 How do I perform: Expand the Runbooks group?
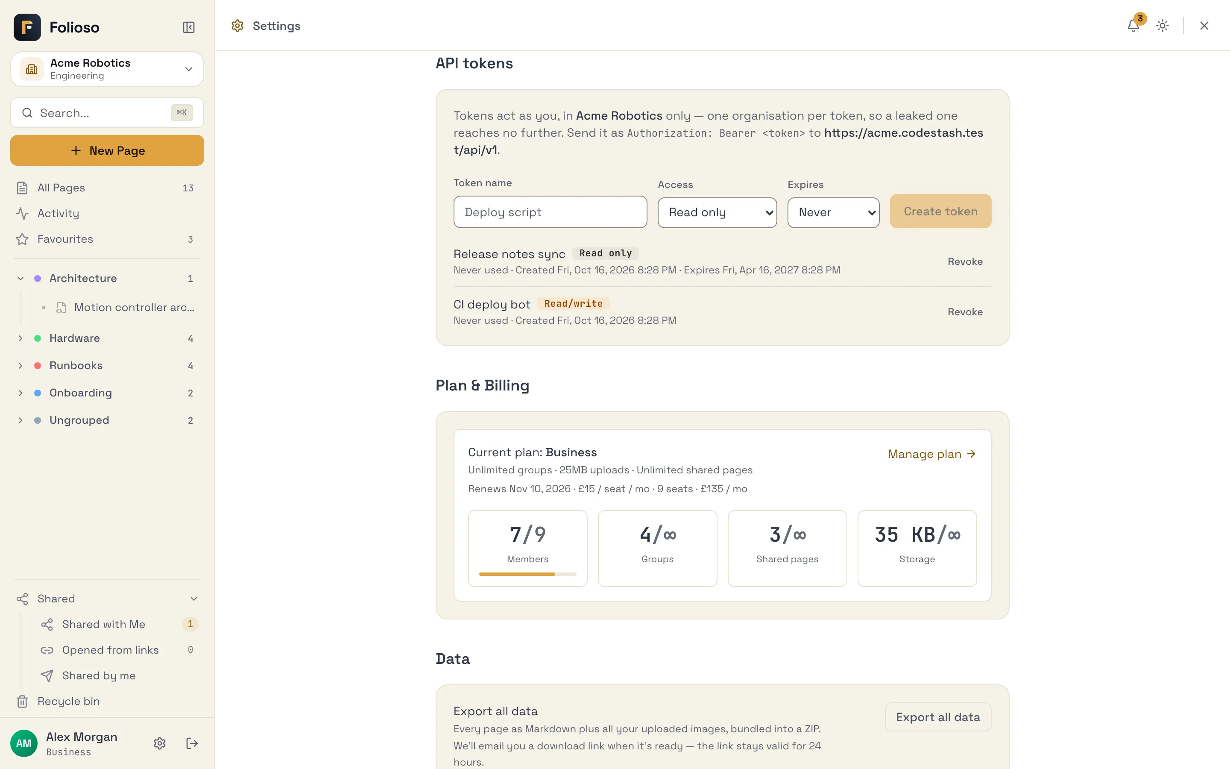20,366
